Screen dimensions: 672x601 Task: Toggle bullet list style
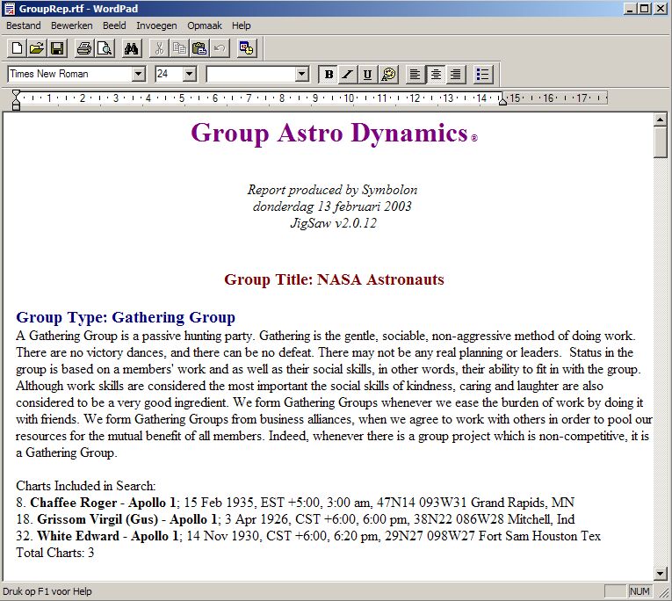click(483, 75)
